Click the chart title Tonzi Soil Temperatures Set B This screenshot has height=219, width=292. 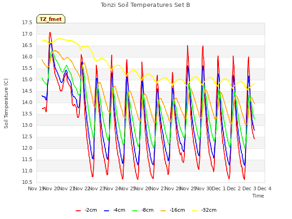(x=145, y=5)
